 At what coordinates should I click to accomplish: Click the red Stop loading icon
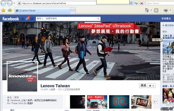pos(142,3)
